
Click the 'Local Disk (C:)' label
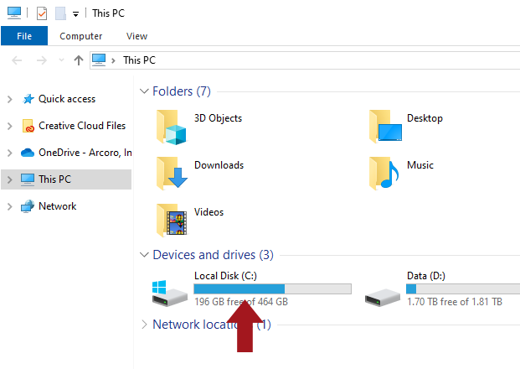click(x=225, y=276)
